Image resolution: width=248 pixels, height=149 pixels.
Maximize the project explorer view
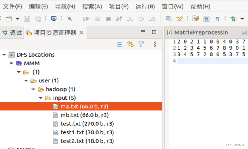point(154,32)
